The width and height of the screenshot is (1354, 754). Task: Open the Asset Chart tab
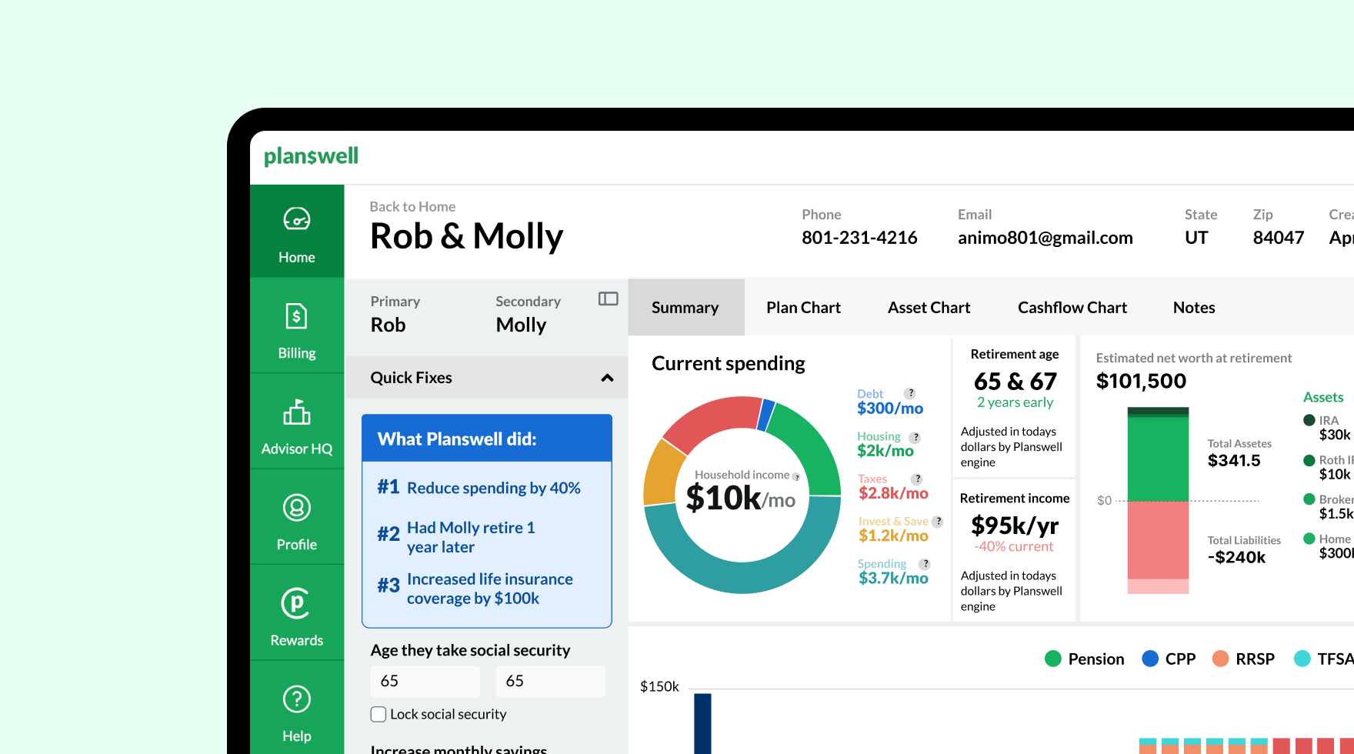(929, 308)
